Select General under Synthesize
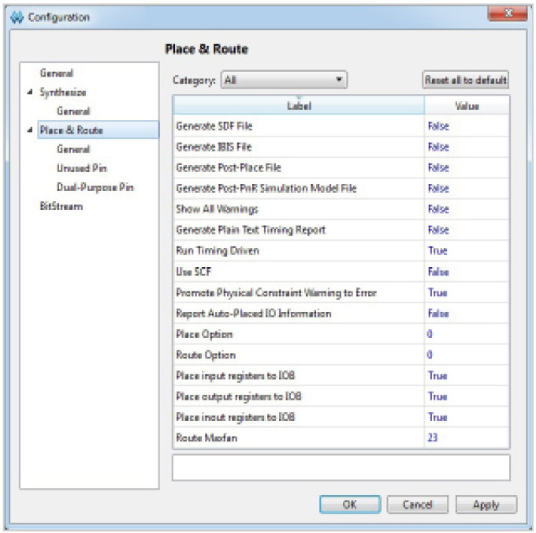The image size is (536, 533). click(x=73, y=111)
